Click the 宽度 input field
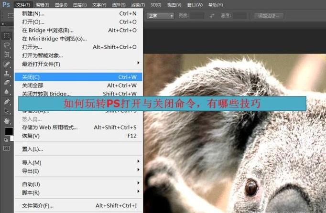This screenshot has width=326, height=213. pyautogui.click(x=197, y=16)
